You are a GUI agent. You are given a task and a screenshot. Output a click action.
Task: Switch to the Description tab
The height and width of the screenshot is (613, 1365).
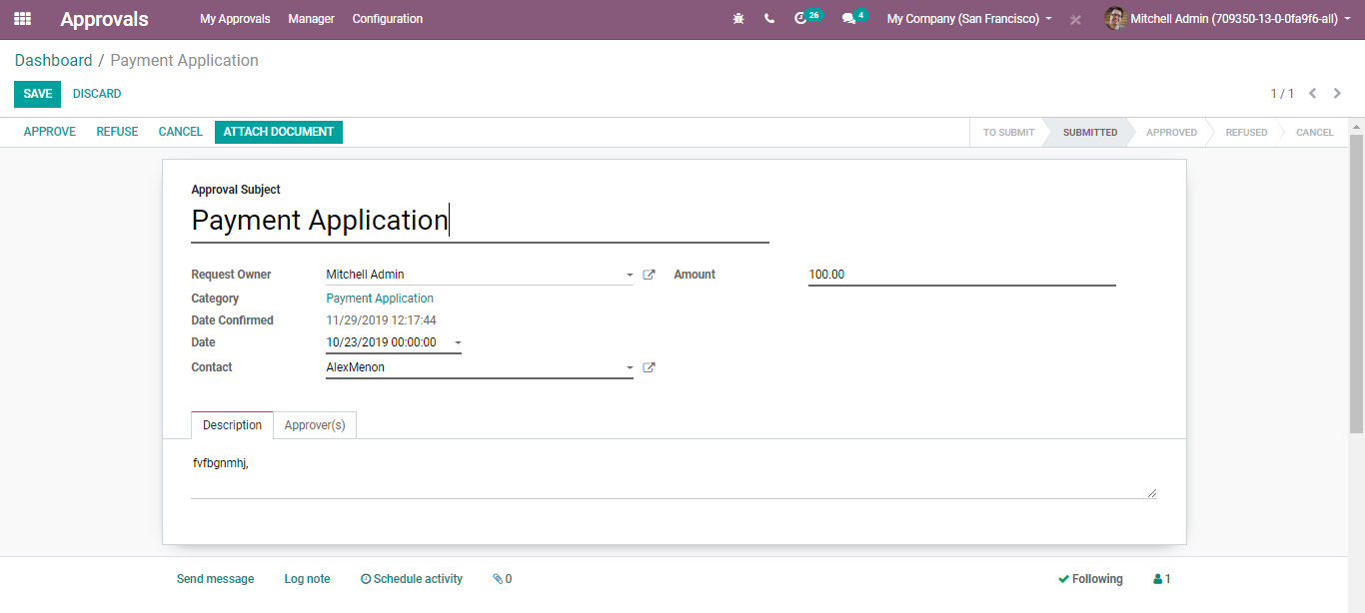tap(232, 425)
